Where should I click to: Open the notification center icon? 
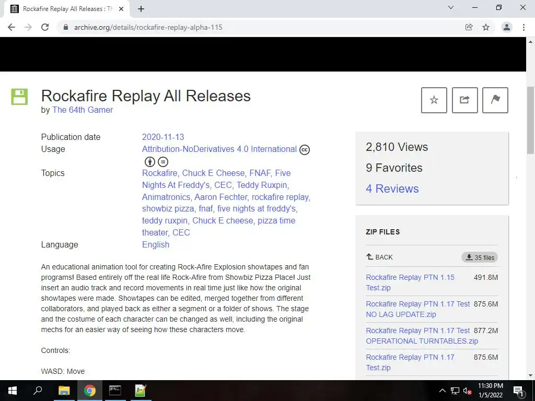[519, 391]
